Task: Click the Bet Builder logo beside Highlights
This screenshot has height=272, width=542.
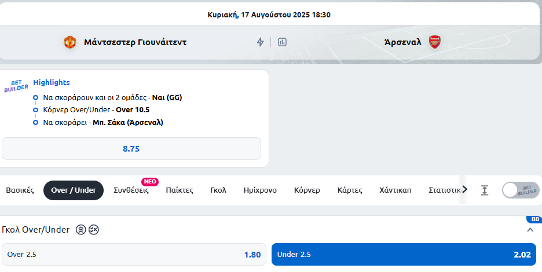Action: coord(16,86)
